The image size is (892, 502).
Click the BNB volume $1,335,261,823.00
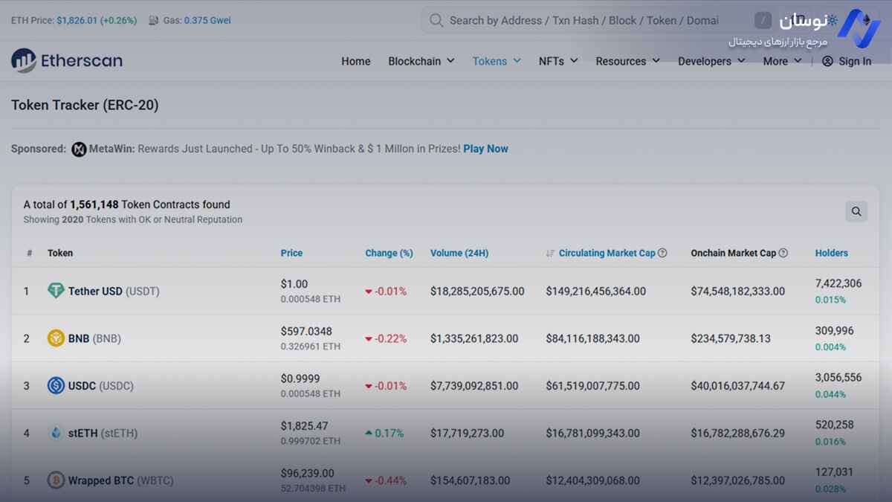coord(474,338)
